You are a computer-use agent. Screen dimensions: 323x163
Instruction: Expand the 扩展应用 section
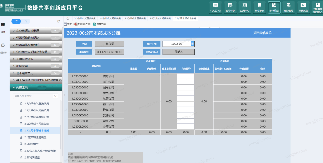tap(35, 66)
